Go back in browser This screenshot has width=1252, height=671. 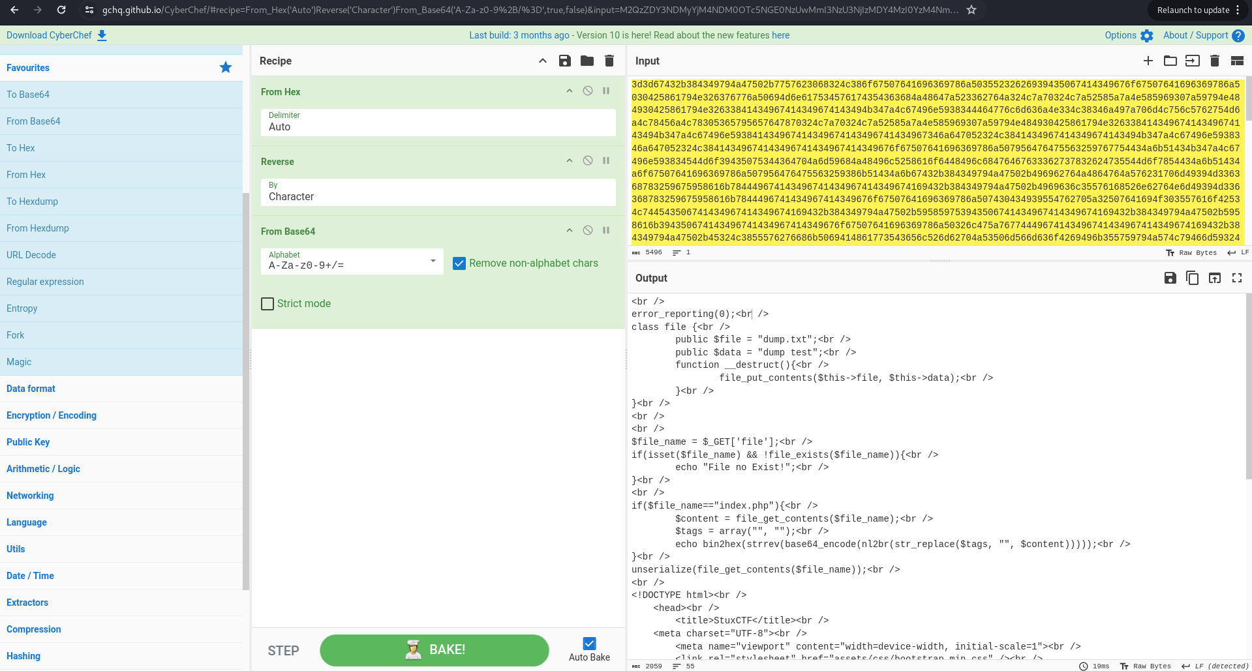click(x=14, y=10)
